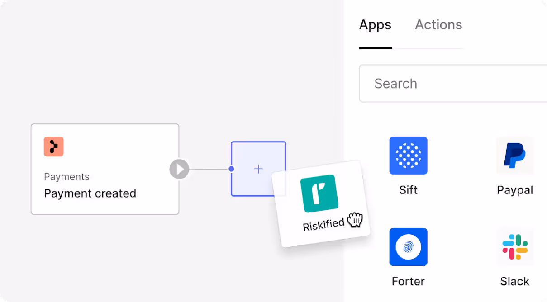Viewport: 547px width, 302px height.
Task: Click the orange Payments trigger icon
Action: coord(54,146)
